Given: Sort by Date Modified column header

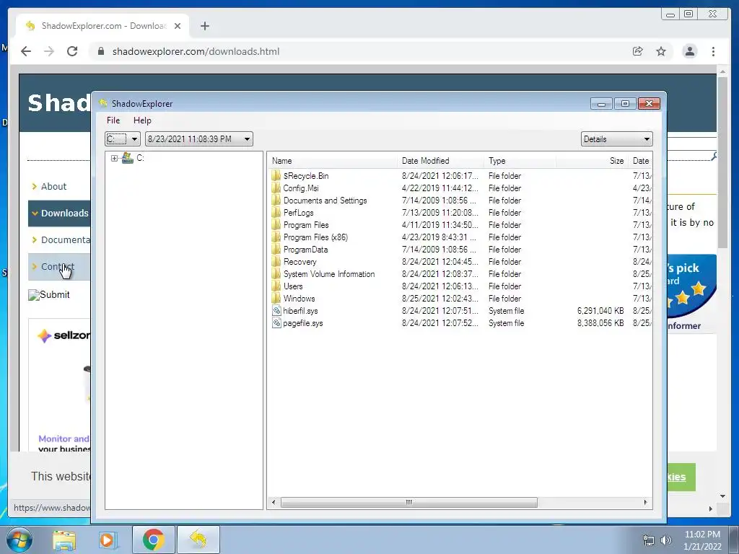Looking at the screenshot, I should coord(441,161).
